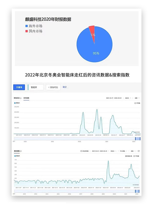Viewport: 153px width, 204px height.
Task: Open the 自定义 dropdown in news chart
Action: (128, 98)
